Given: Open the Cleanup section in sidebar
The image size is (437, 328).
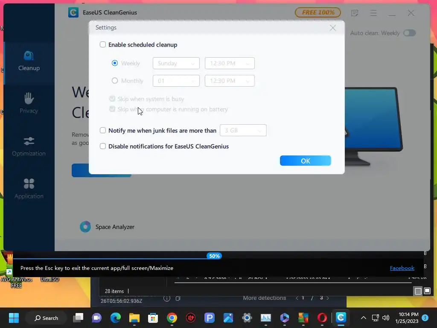Looking at the screenshot, I should 29,61.
